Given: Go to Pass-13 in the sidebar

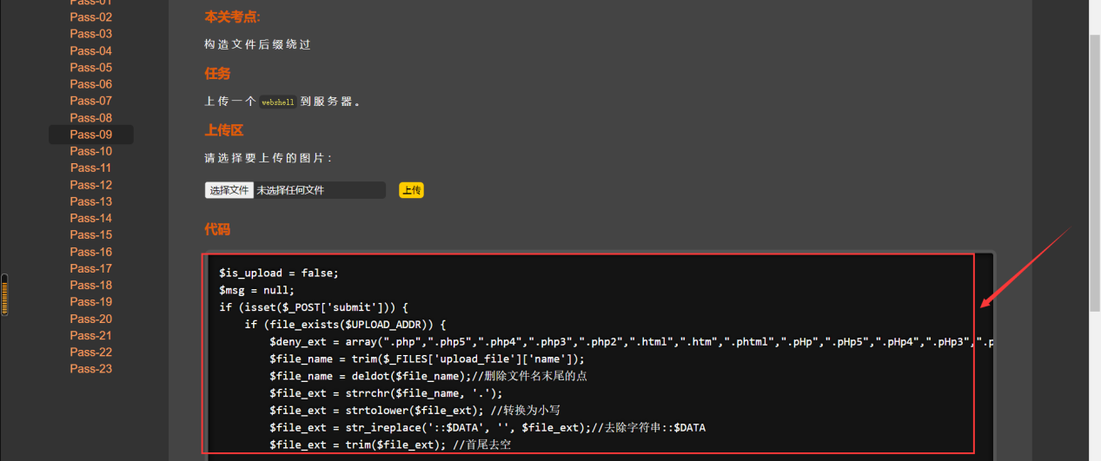Looking at the screenshot, I should [91, 201].
